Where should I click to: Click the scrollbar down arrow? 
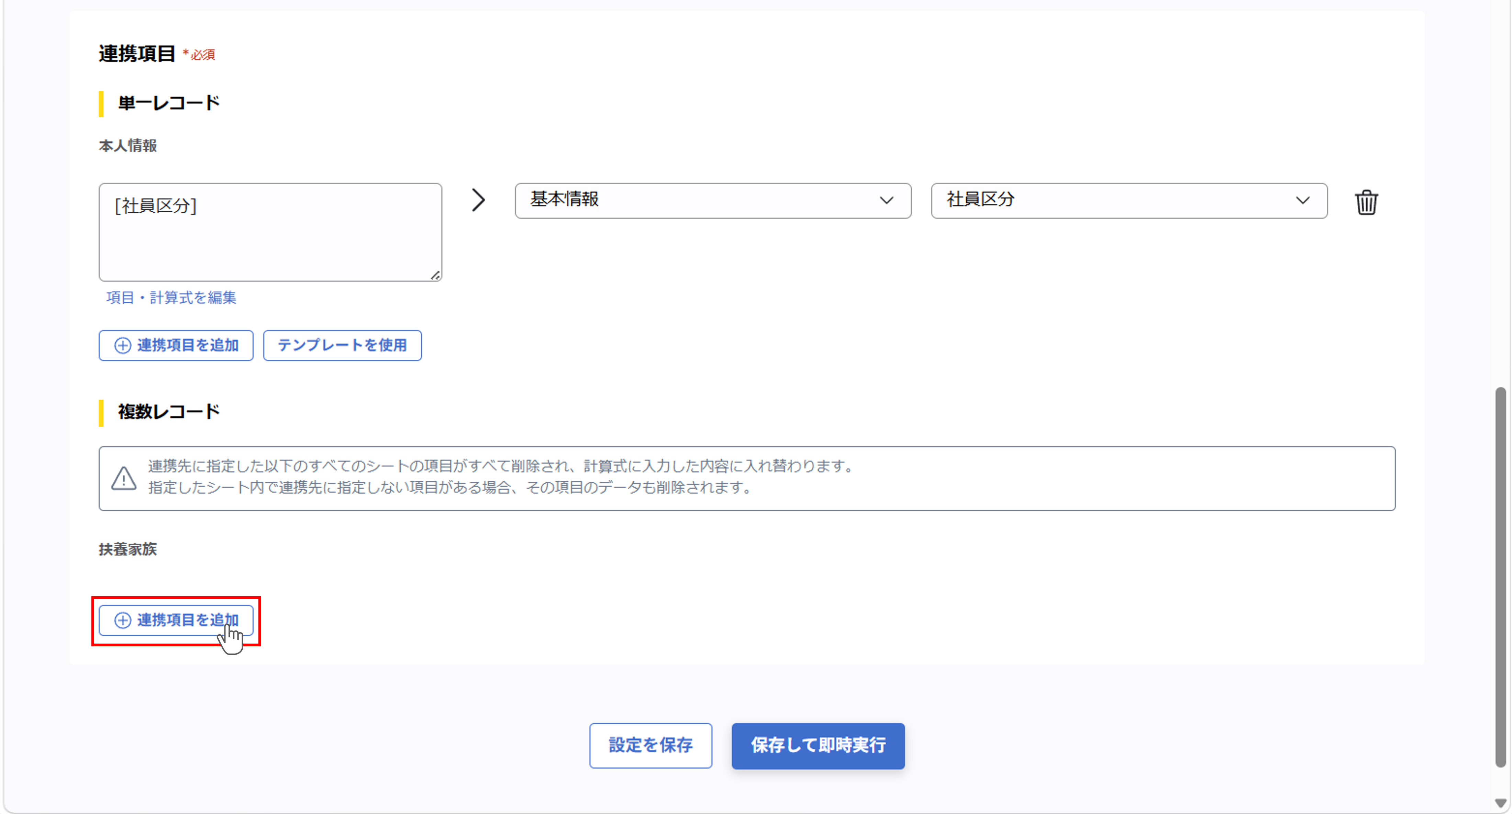tap(1500, 803)
